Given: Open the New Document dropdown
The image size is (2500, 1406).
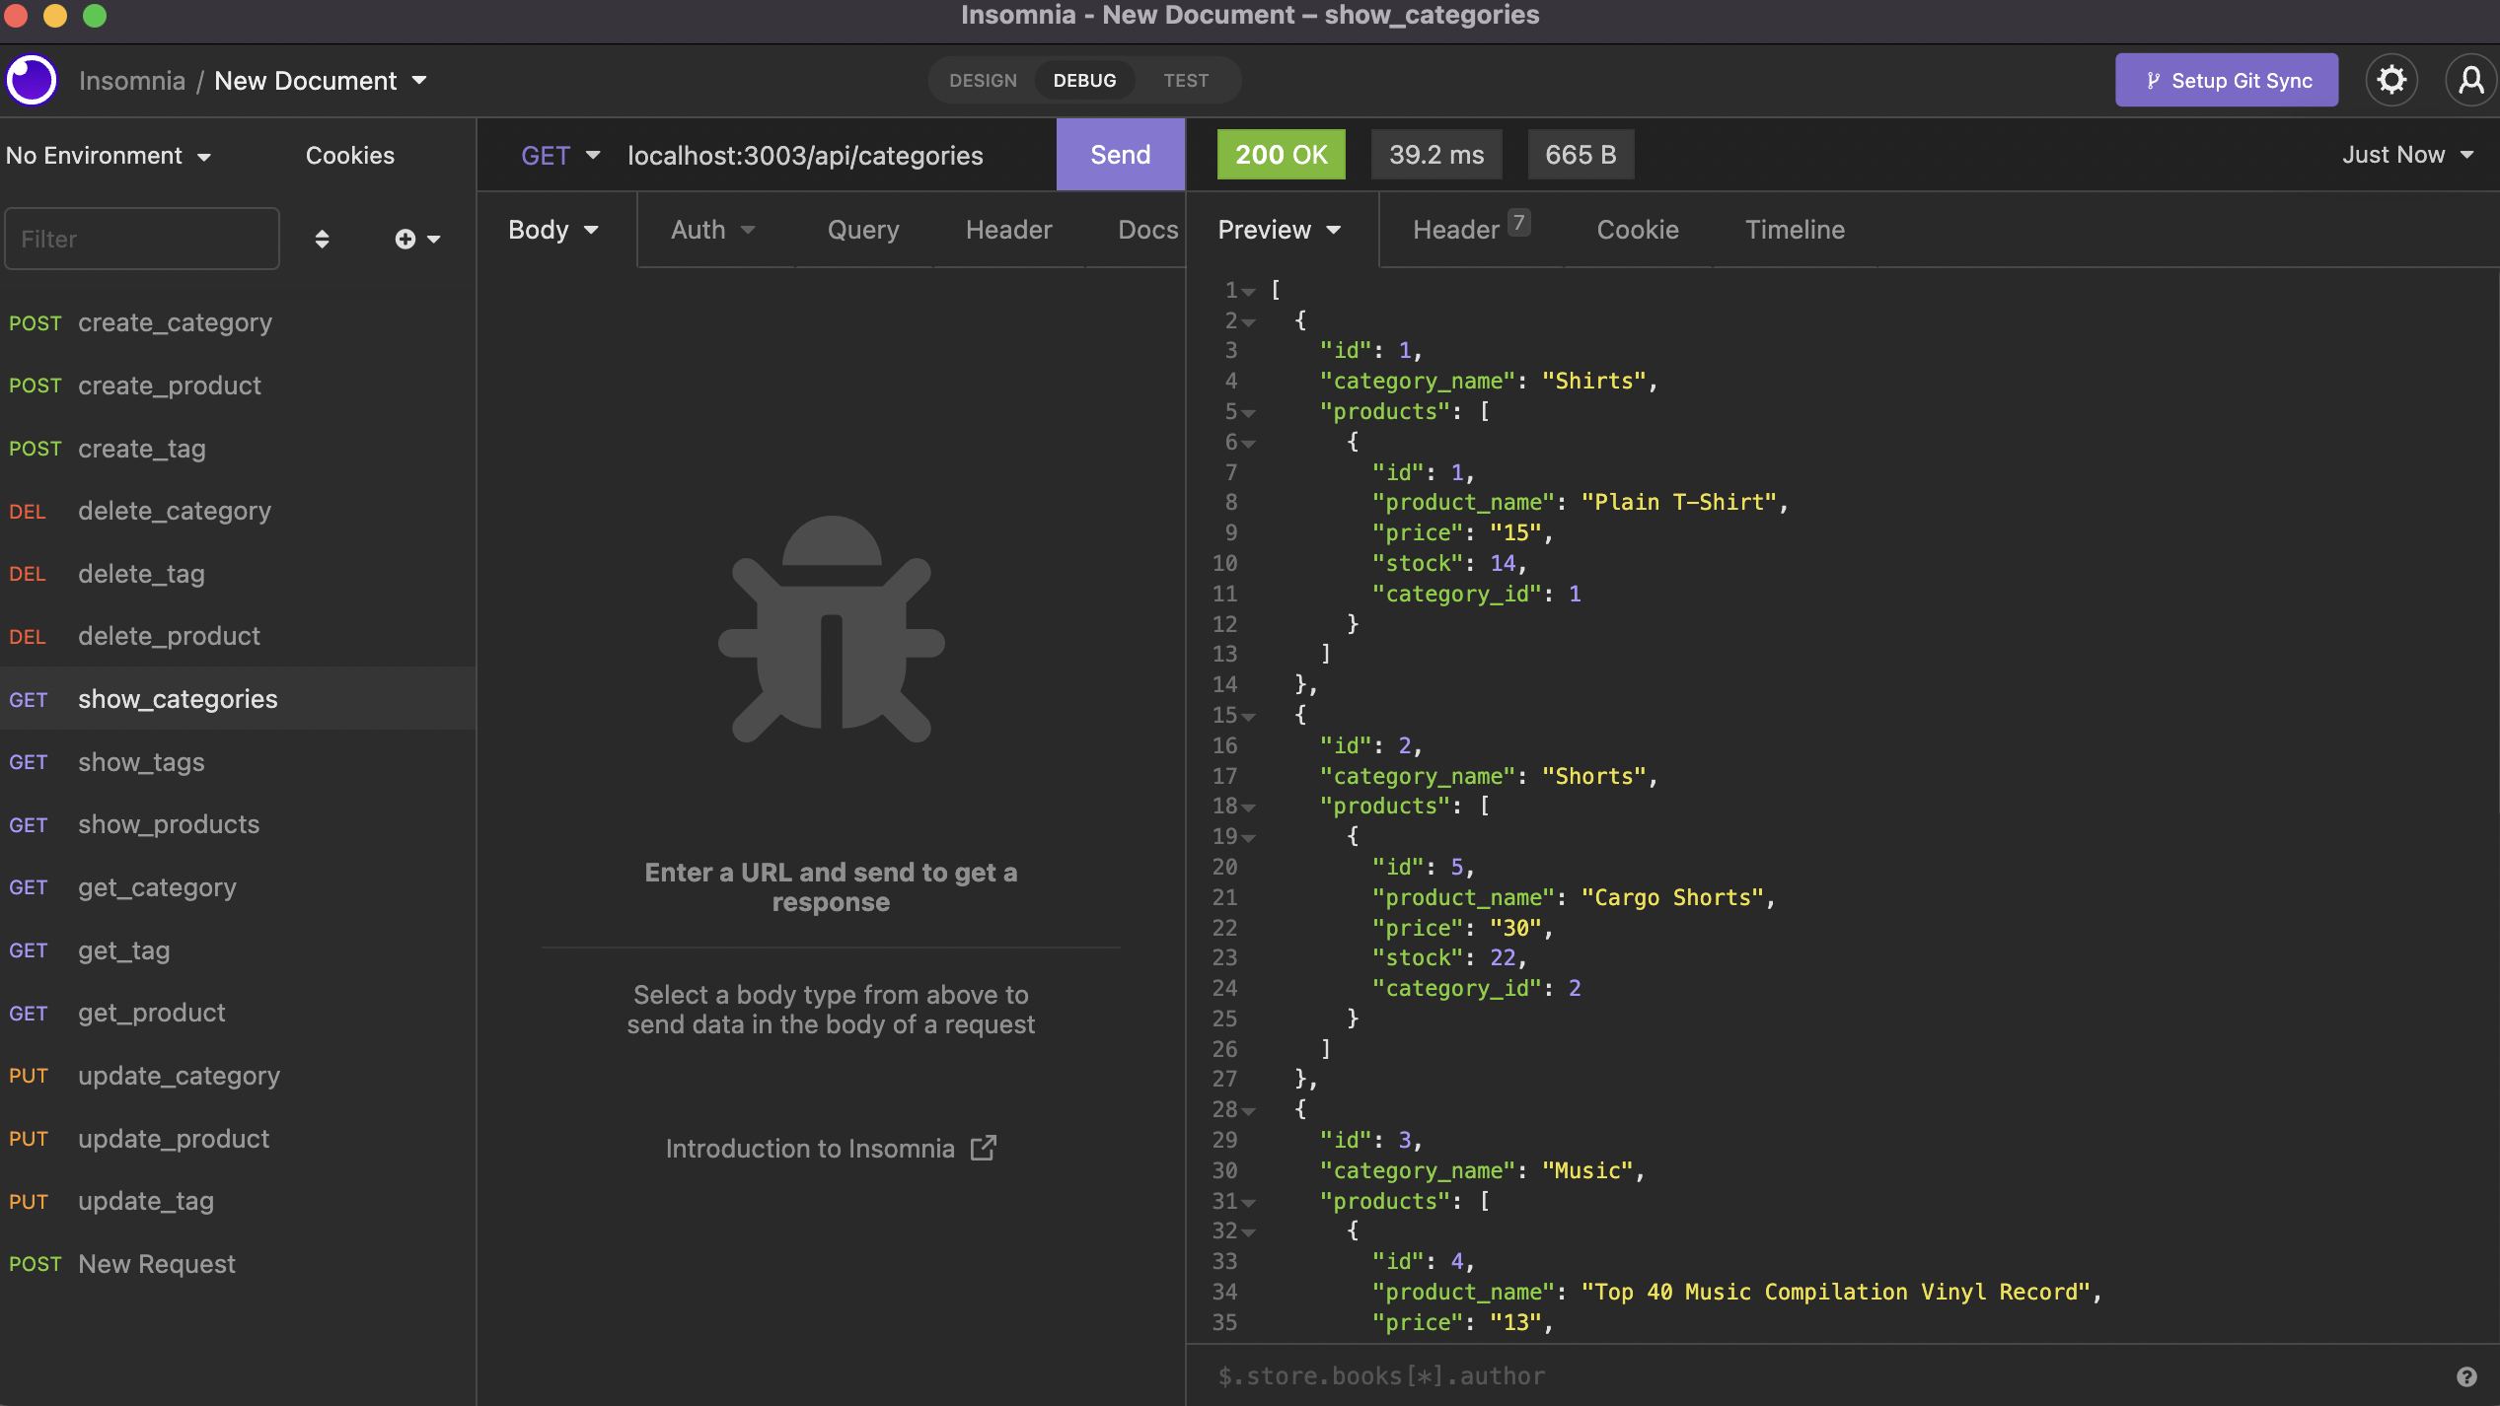Looking at the screenshot, I should click(x=321, y=81).
